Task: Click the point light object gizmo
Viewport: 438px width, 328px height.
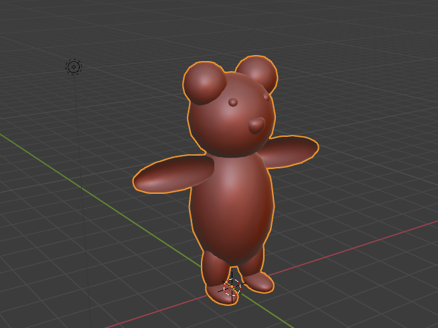Action: 74,67
